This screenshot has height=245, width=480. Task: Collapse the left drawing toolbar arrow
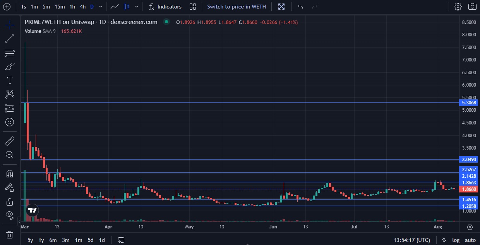coord(19,221)
